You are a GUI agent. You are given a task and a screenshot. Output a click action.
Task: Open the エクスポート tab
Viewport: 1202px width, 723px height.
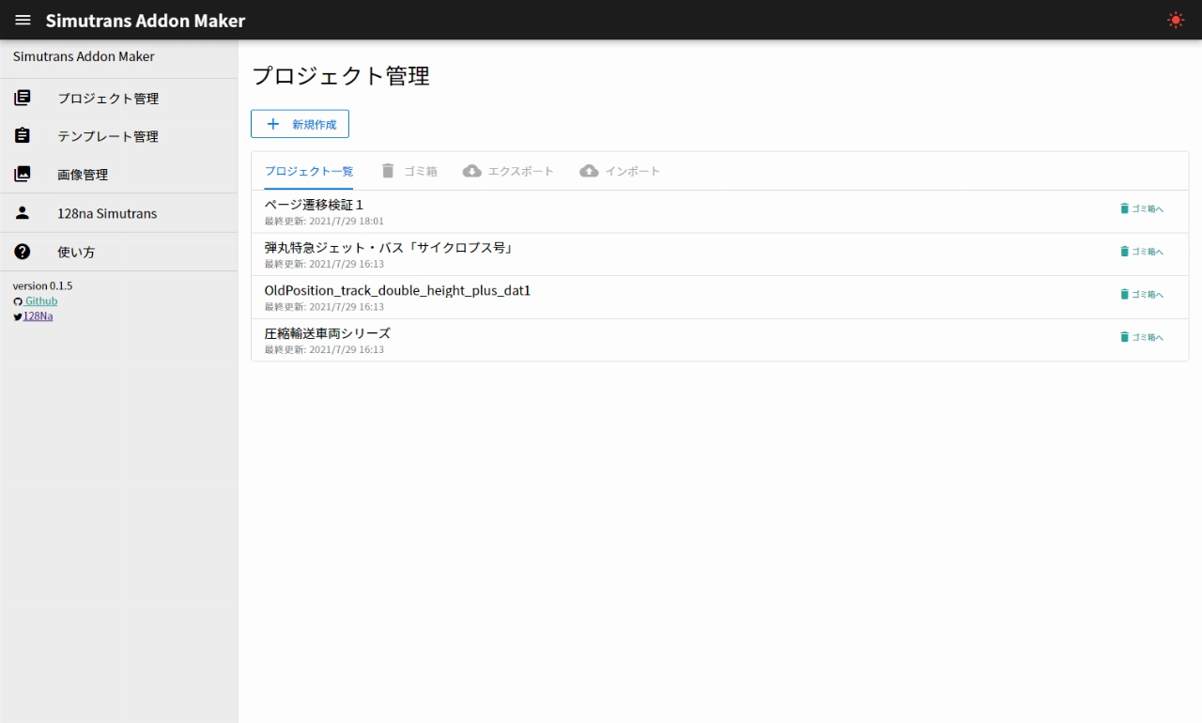(x=509, y=171)
